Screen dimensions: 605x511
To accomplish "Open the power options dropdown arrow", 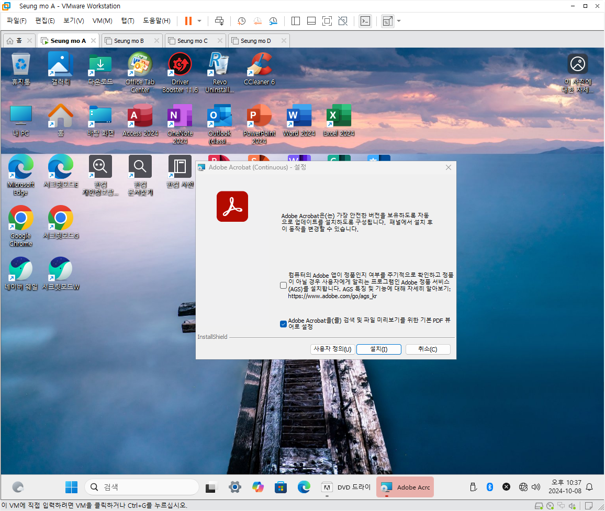I will (x=199, y=21).
